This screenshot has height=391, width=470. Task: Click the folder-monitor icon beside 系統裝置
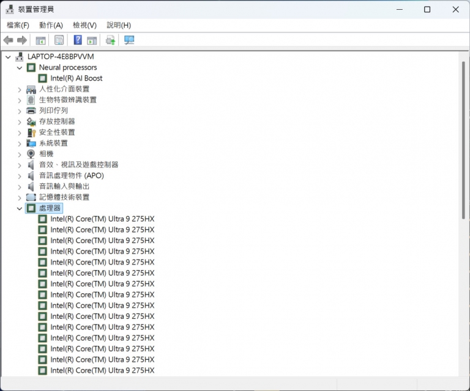[x=31, y=144]
